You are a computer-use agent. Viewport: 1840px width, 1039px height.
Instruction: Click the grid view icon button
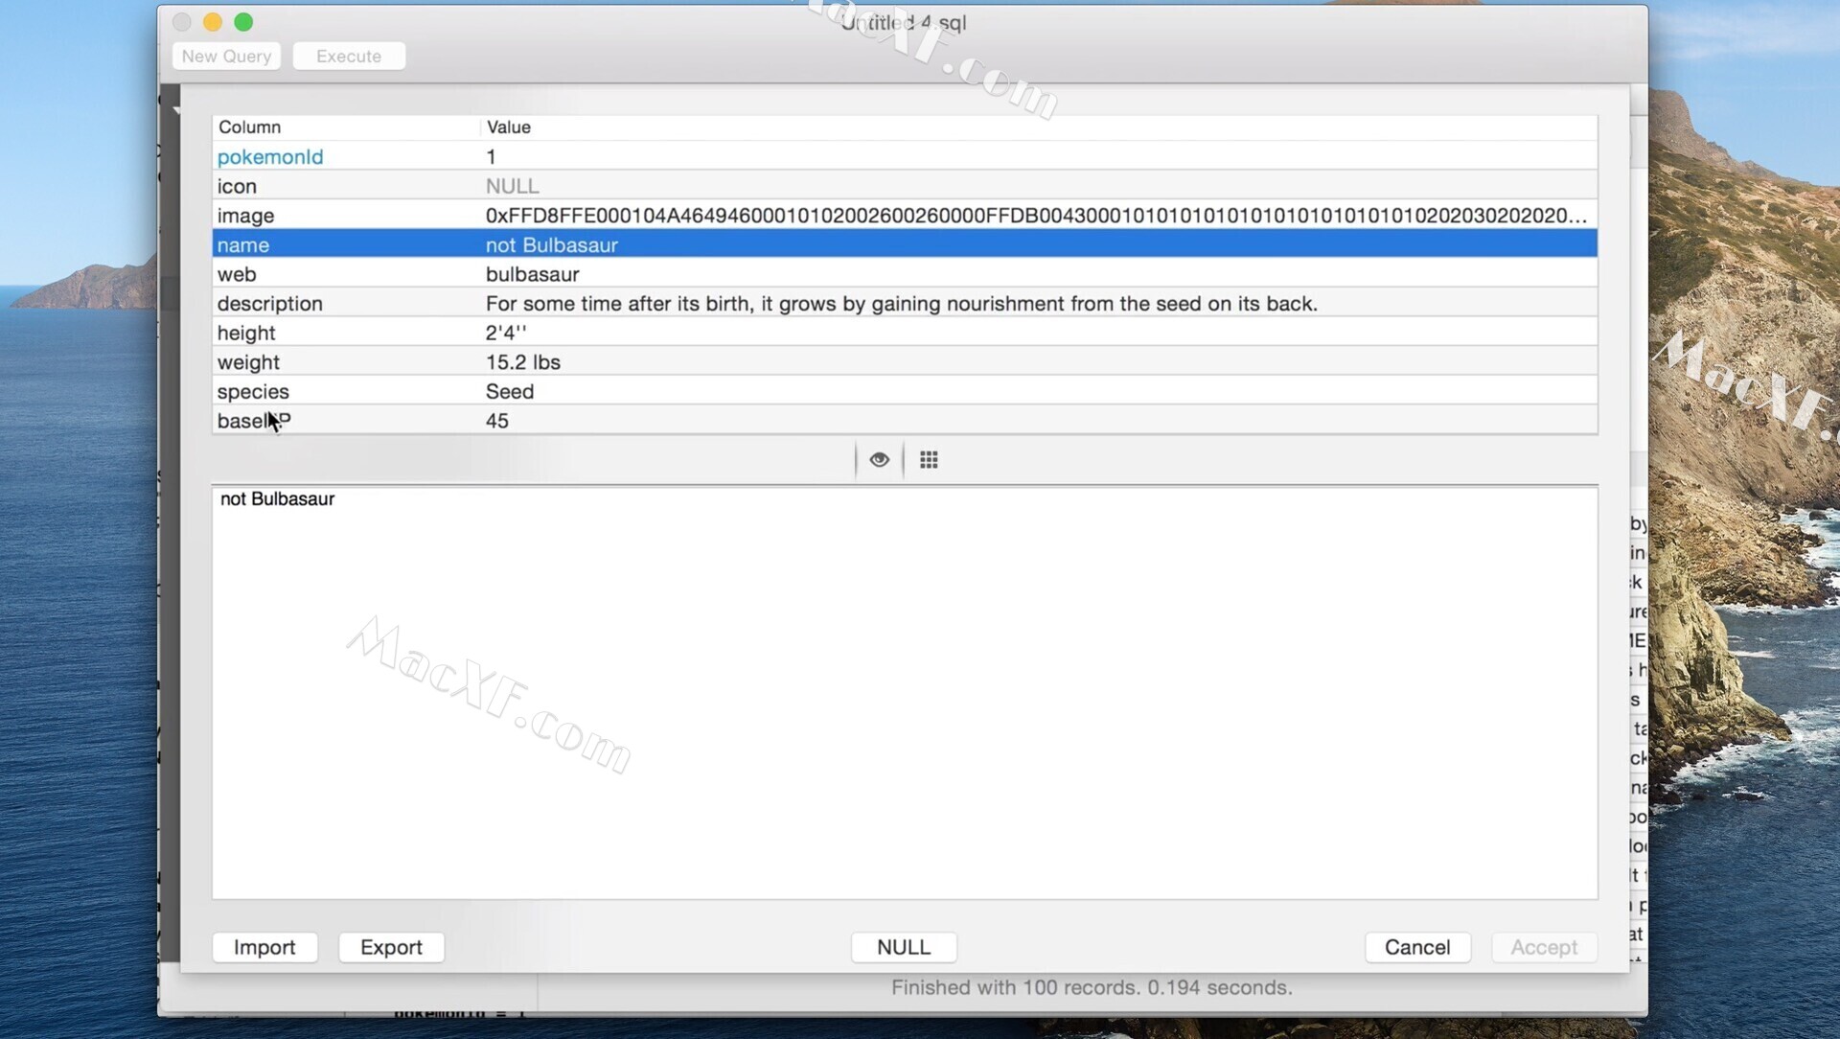point(928,457)
